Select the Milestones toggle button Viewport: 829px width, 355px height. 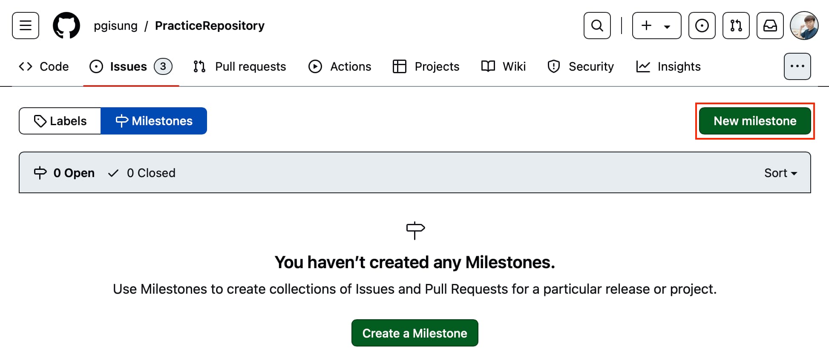point(154,121)
